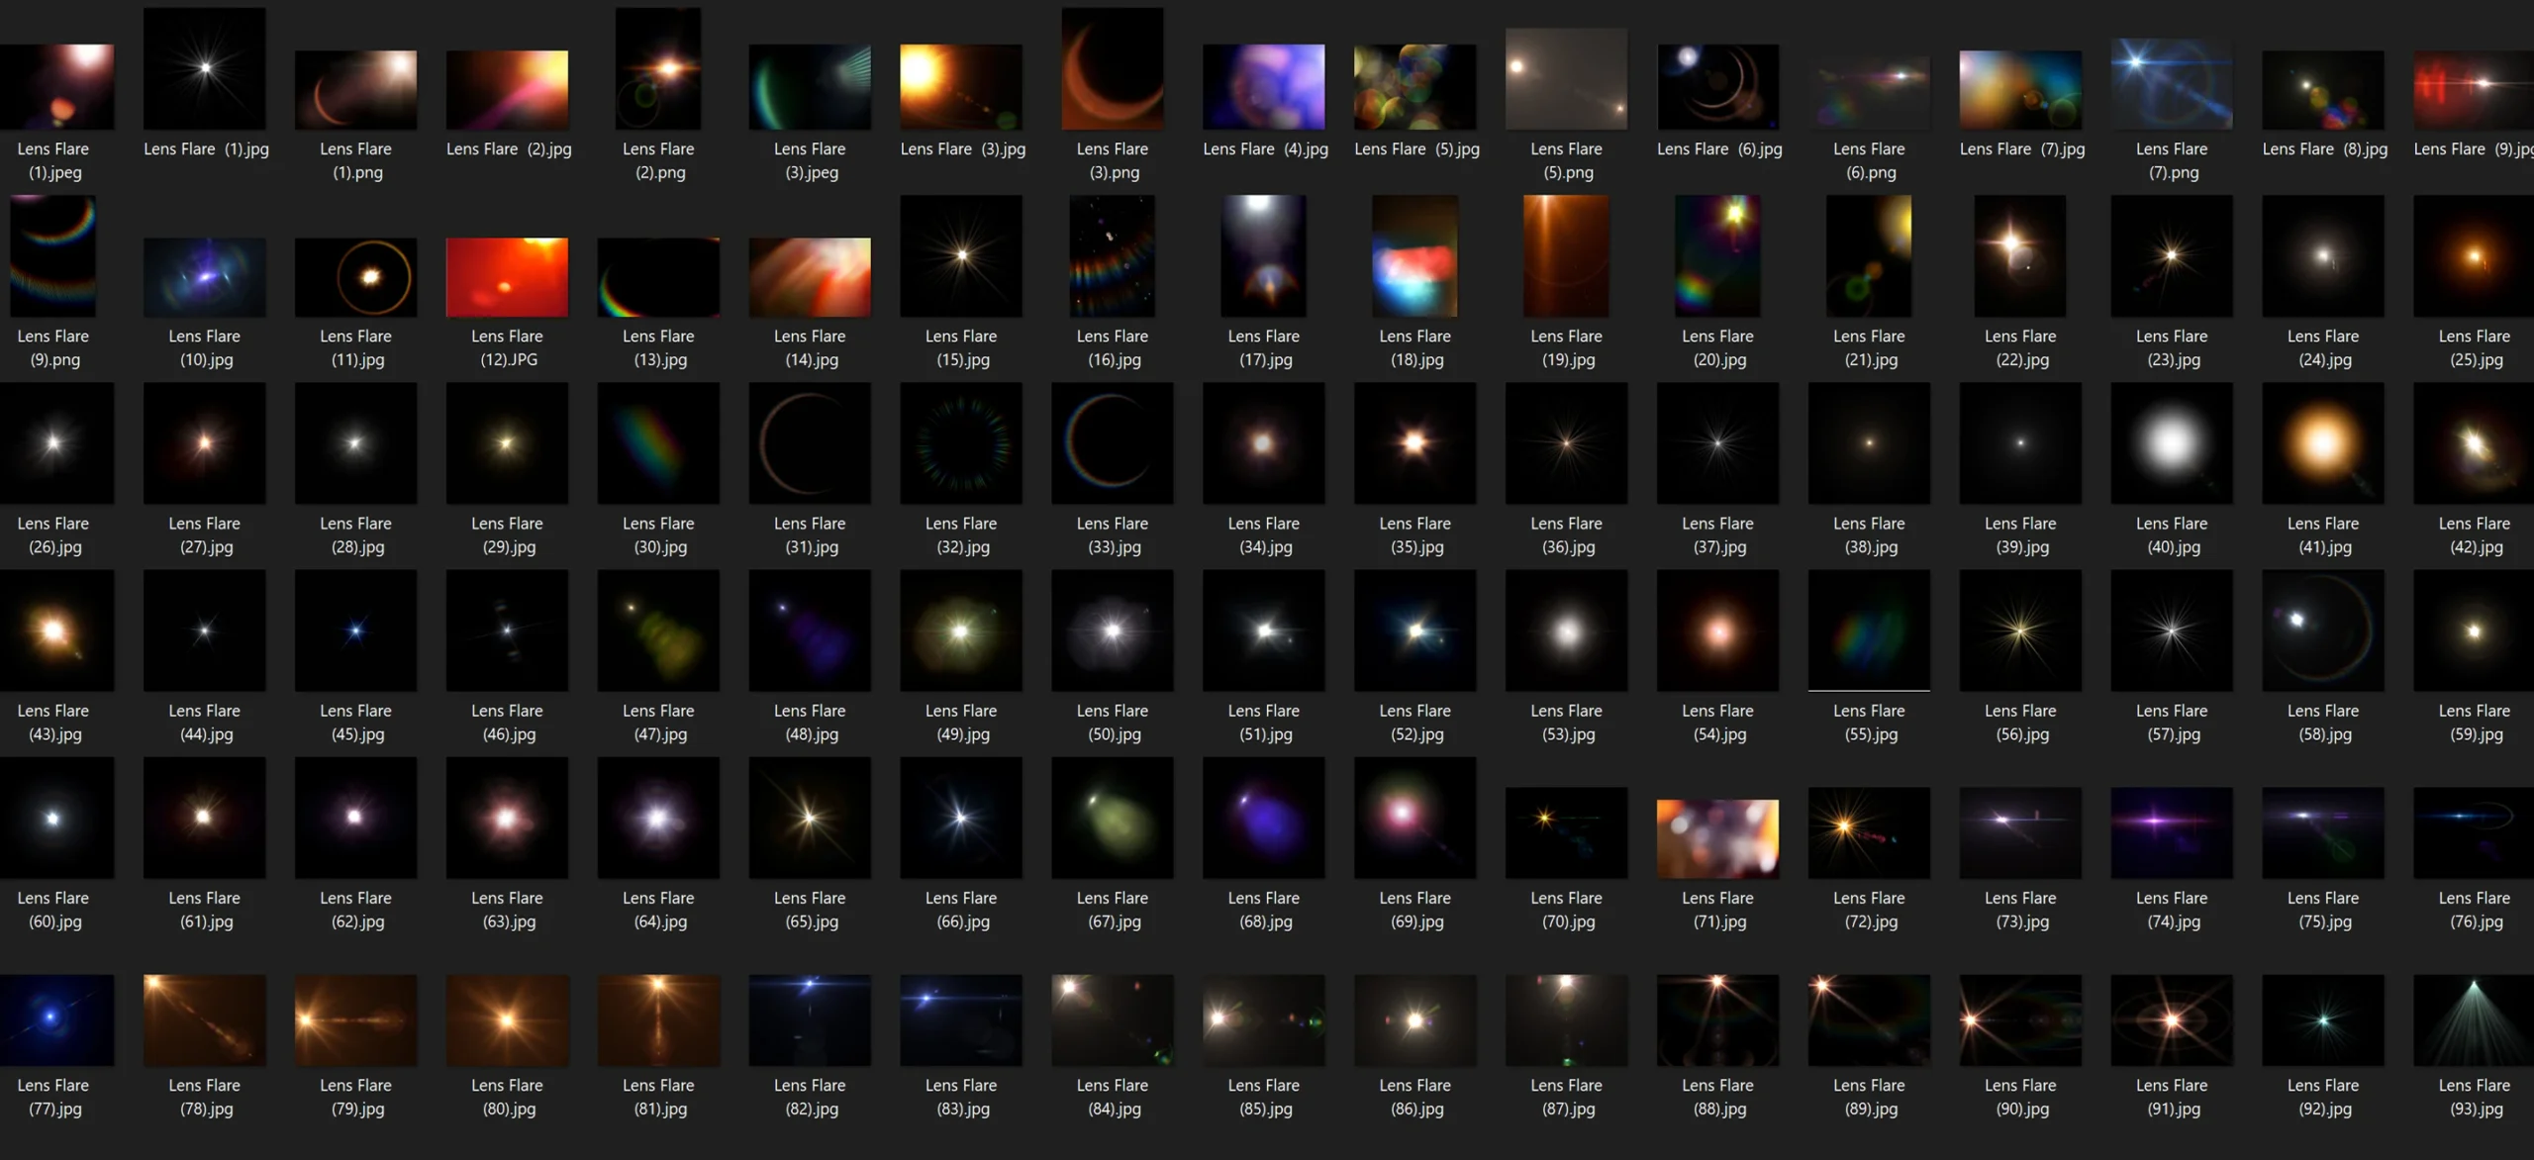Select Lens Flare (18).jpg red-blue thumbnail
The image size is (2534, 1160).
[x=1414, y=255]
